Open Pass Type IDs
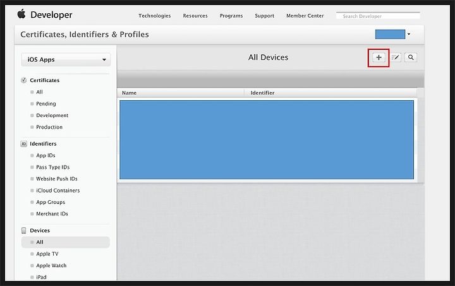455x286 pixels. coord(53,167)
